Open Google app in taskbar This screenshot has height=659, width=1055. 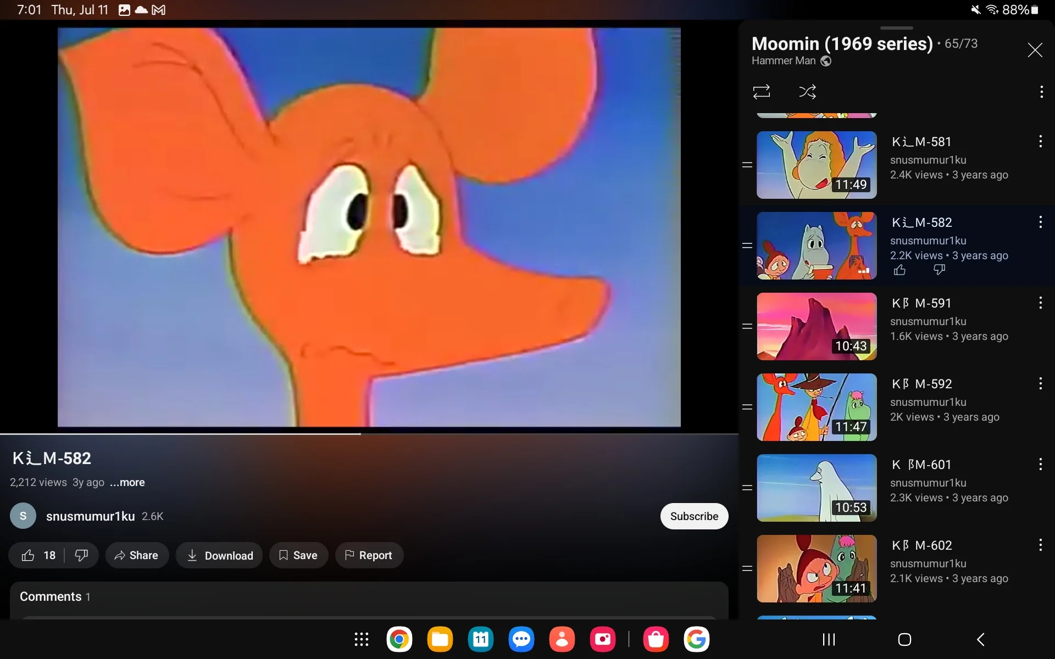pos(697,639)
